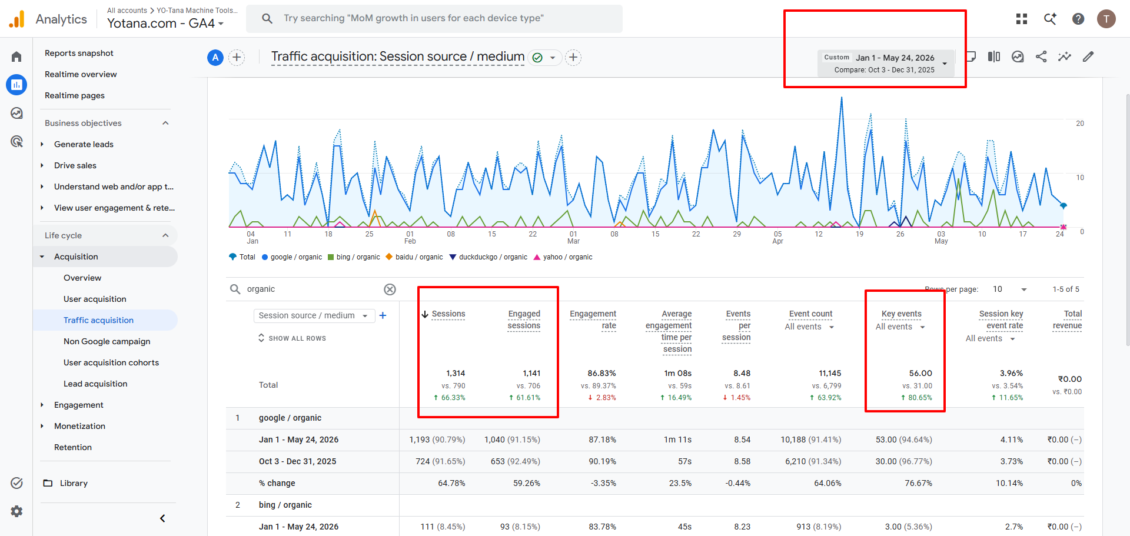Click the Analytics search bar
1130x536 pixels.
[x=434, y=18]
